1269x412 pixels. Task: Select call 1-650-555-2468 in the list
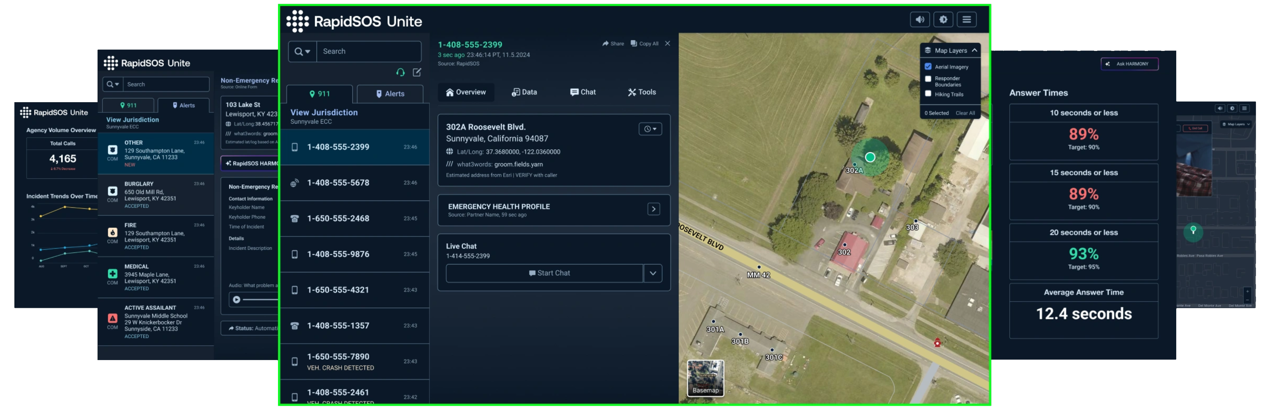(355, 218)
